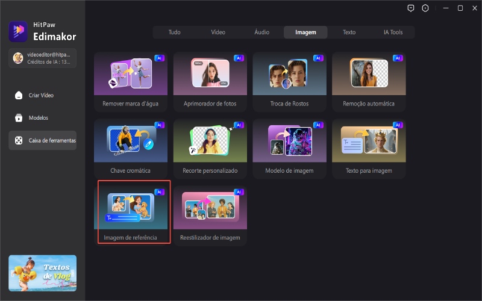
Task: Open the Remover marca d'água tool
Action: 131,81
